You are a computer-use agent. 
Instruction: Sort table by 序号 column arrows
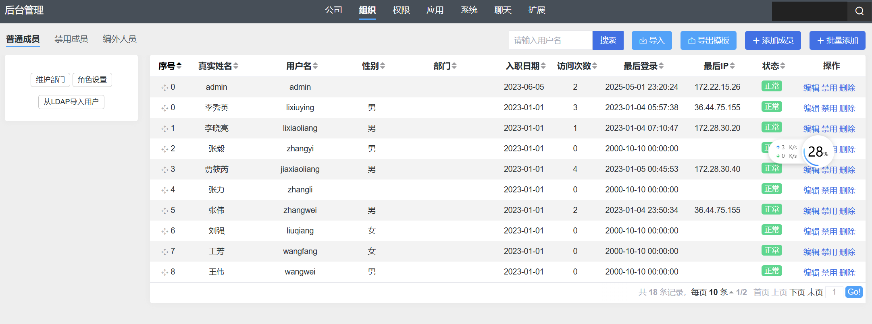(179, 66)
